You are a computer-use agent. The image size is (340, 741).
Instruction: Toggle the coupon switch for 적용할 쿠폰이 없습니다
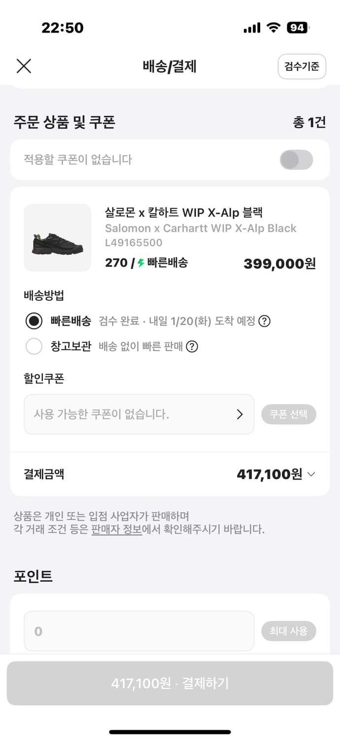pyautogui.click(x=296, y=160)
